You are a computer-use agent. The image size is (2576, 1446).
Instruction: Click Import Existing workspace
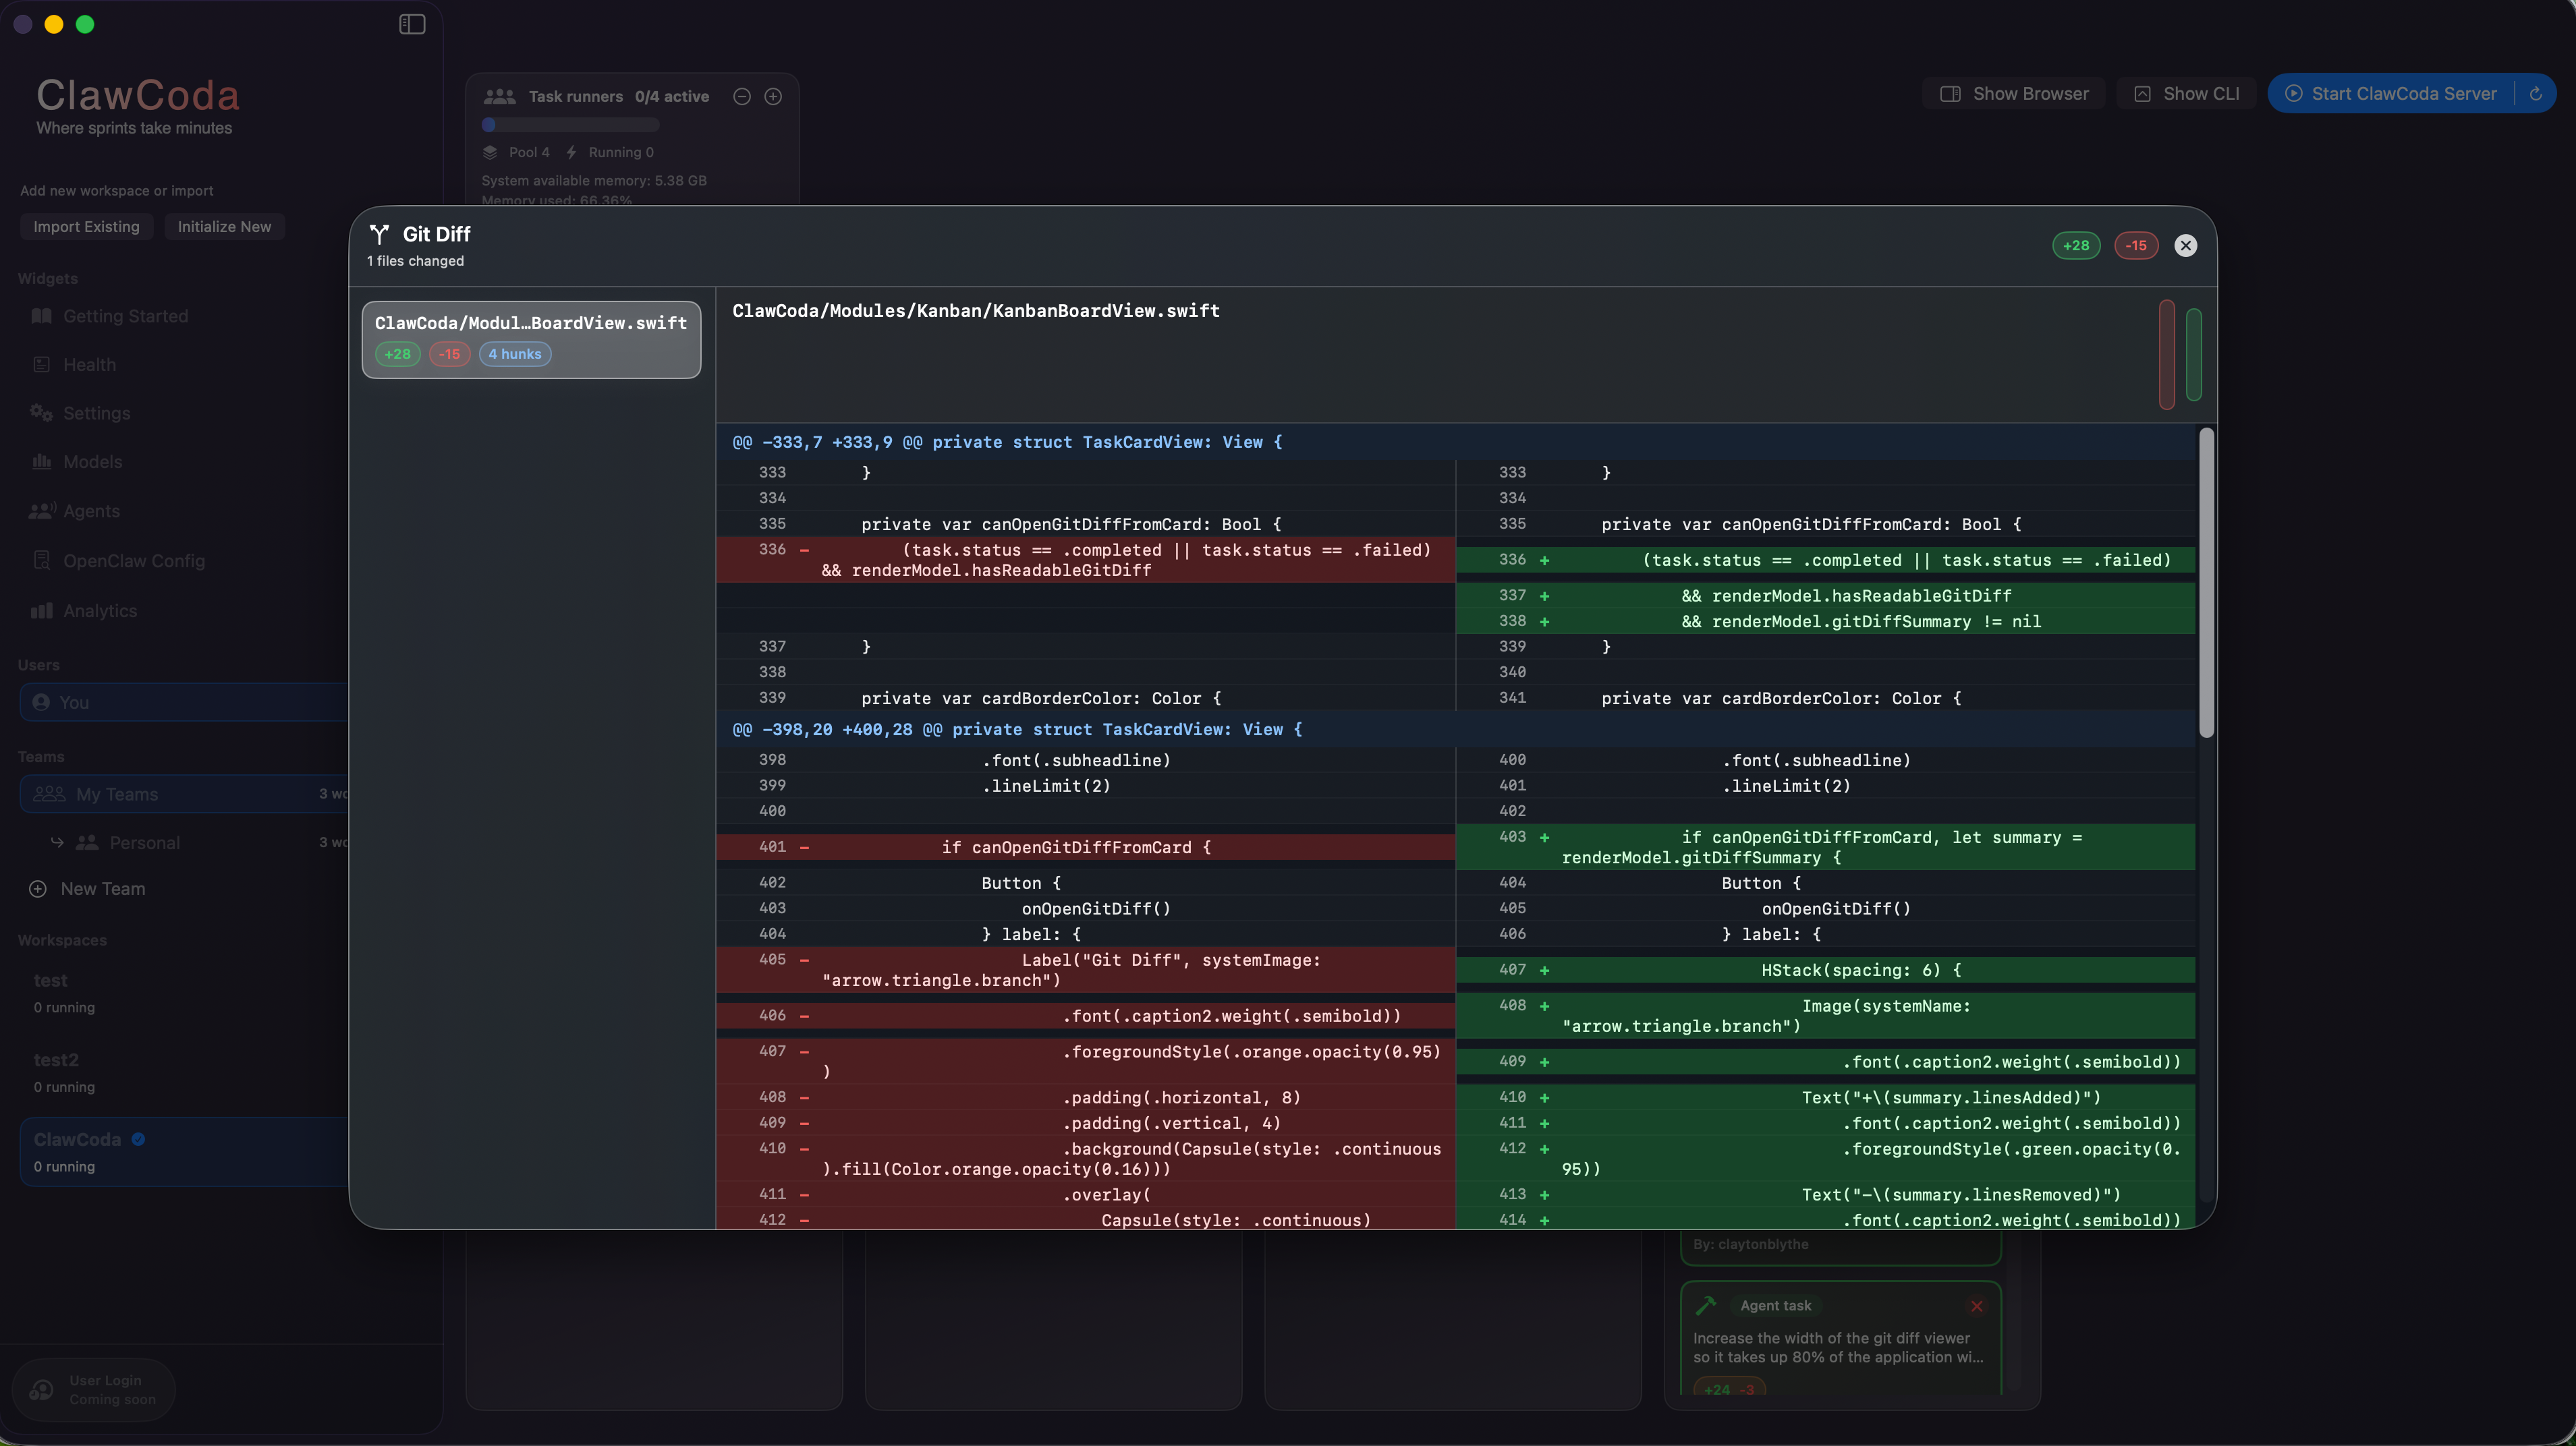click(x=86, y=227)
